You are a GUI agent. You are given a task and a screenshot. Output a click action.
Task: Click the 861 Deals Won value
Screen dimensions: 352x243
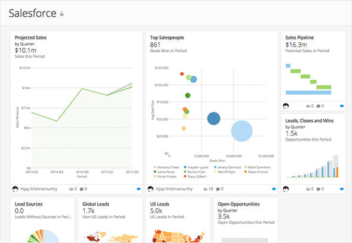pyautogui.click(x=155, y=45)
